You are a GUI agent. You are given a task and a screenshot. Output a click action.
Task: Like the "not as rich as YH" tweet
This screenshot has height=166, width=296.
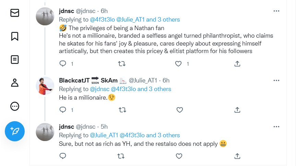[179, 156]
